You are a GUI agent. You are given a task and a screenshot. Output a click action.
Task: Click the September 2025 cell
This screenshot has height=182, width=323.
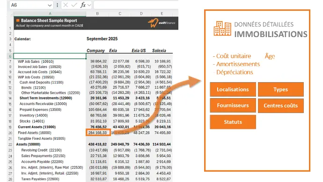(x=102, y=39)
